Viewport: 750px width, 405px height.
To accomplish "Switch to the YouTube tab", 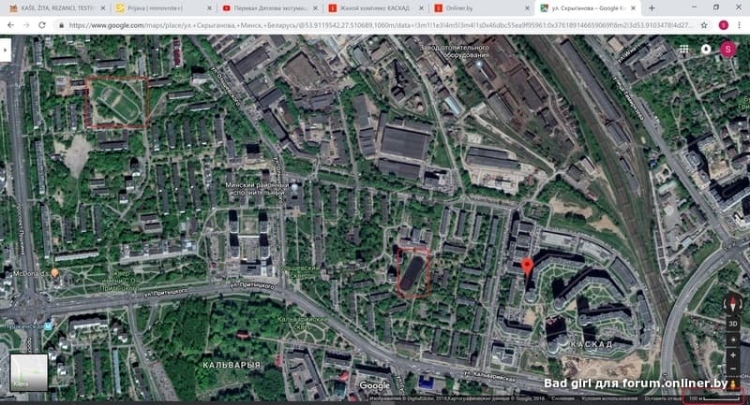I will point(269,8).
